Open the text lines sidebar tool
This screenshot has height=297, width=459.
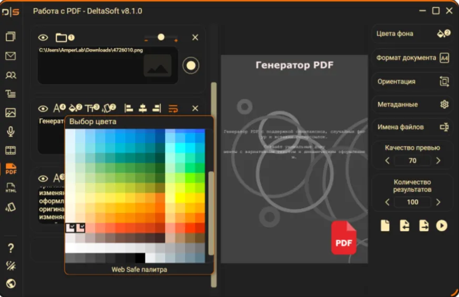(x=11, y=94)
